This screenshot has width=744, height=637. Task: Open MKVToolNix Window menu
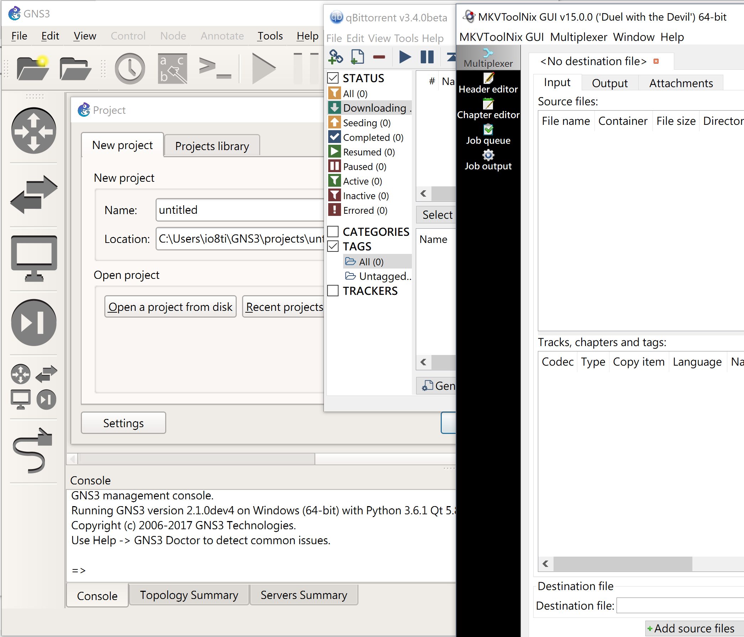[x=634, y=37]
